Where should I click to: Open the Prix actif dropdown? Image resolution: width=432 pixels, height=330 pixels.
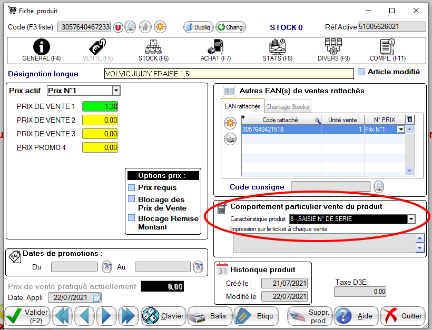coord(116,91)
